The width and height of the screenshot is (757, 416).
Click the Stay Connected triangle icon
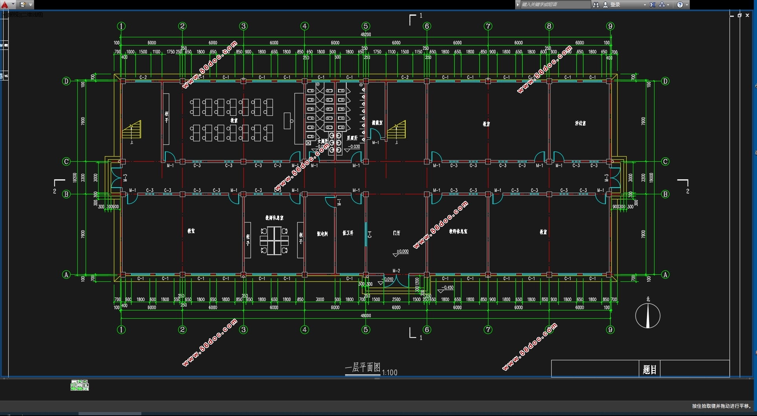click(x=662, y=5)
